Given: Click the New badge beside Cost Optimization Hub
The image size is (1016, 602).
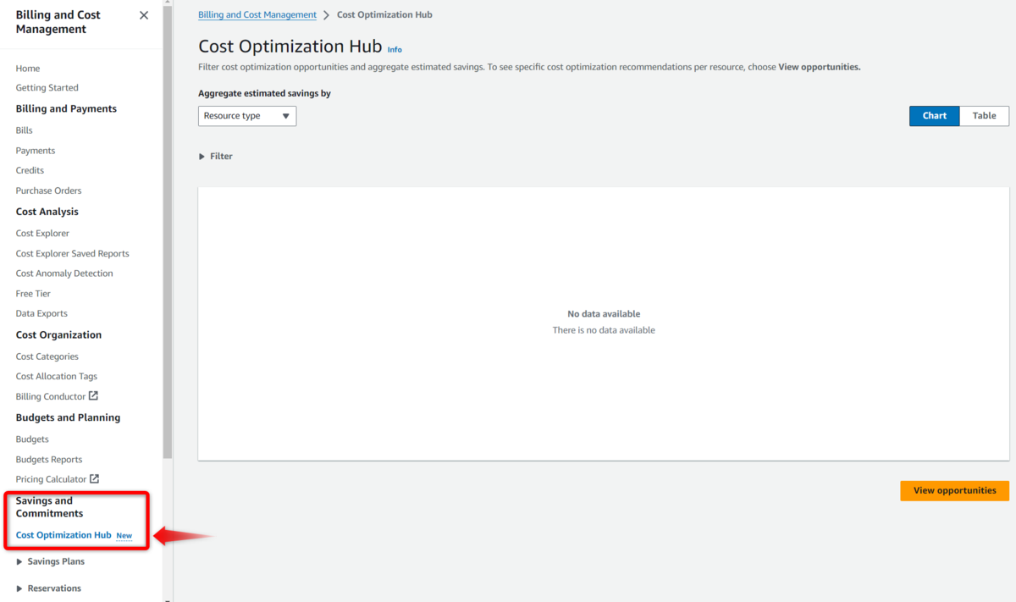Looking at the screenshot, I should tap(124, 536).
